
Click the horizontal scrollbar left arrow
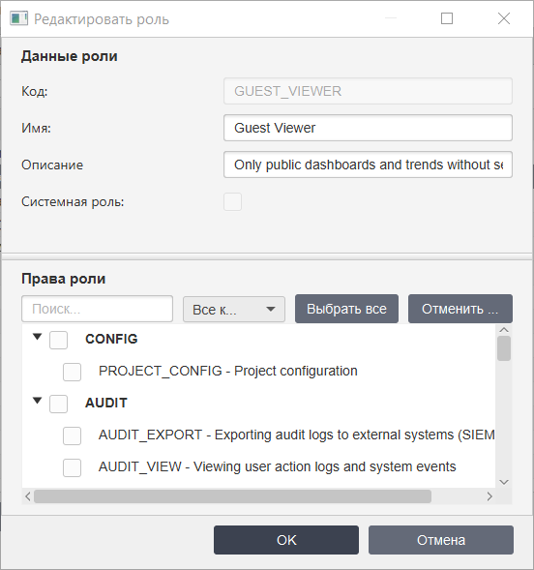click(x=28, y=496)
